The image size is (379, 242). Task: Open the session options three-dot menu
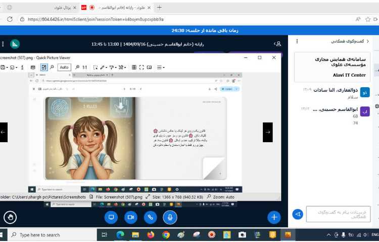click(x=3, y=44)
